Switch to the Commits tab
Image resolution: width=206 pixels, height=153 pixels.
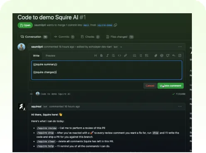[x=64, y=37]
